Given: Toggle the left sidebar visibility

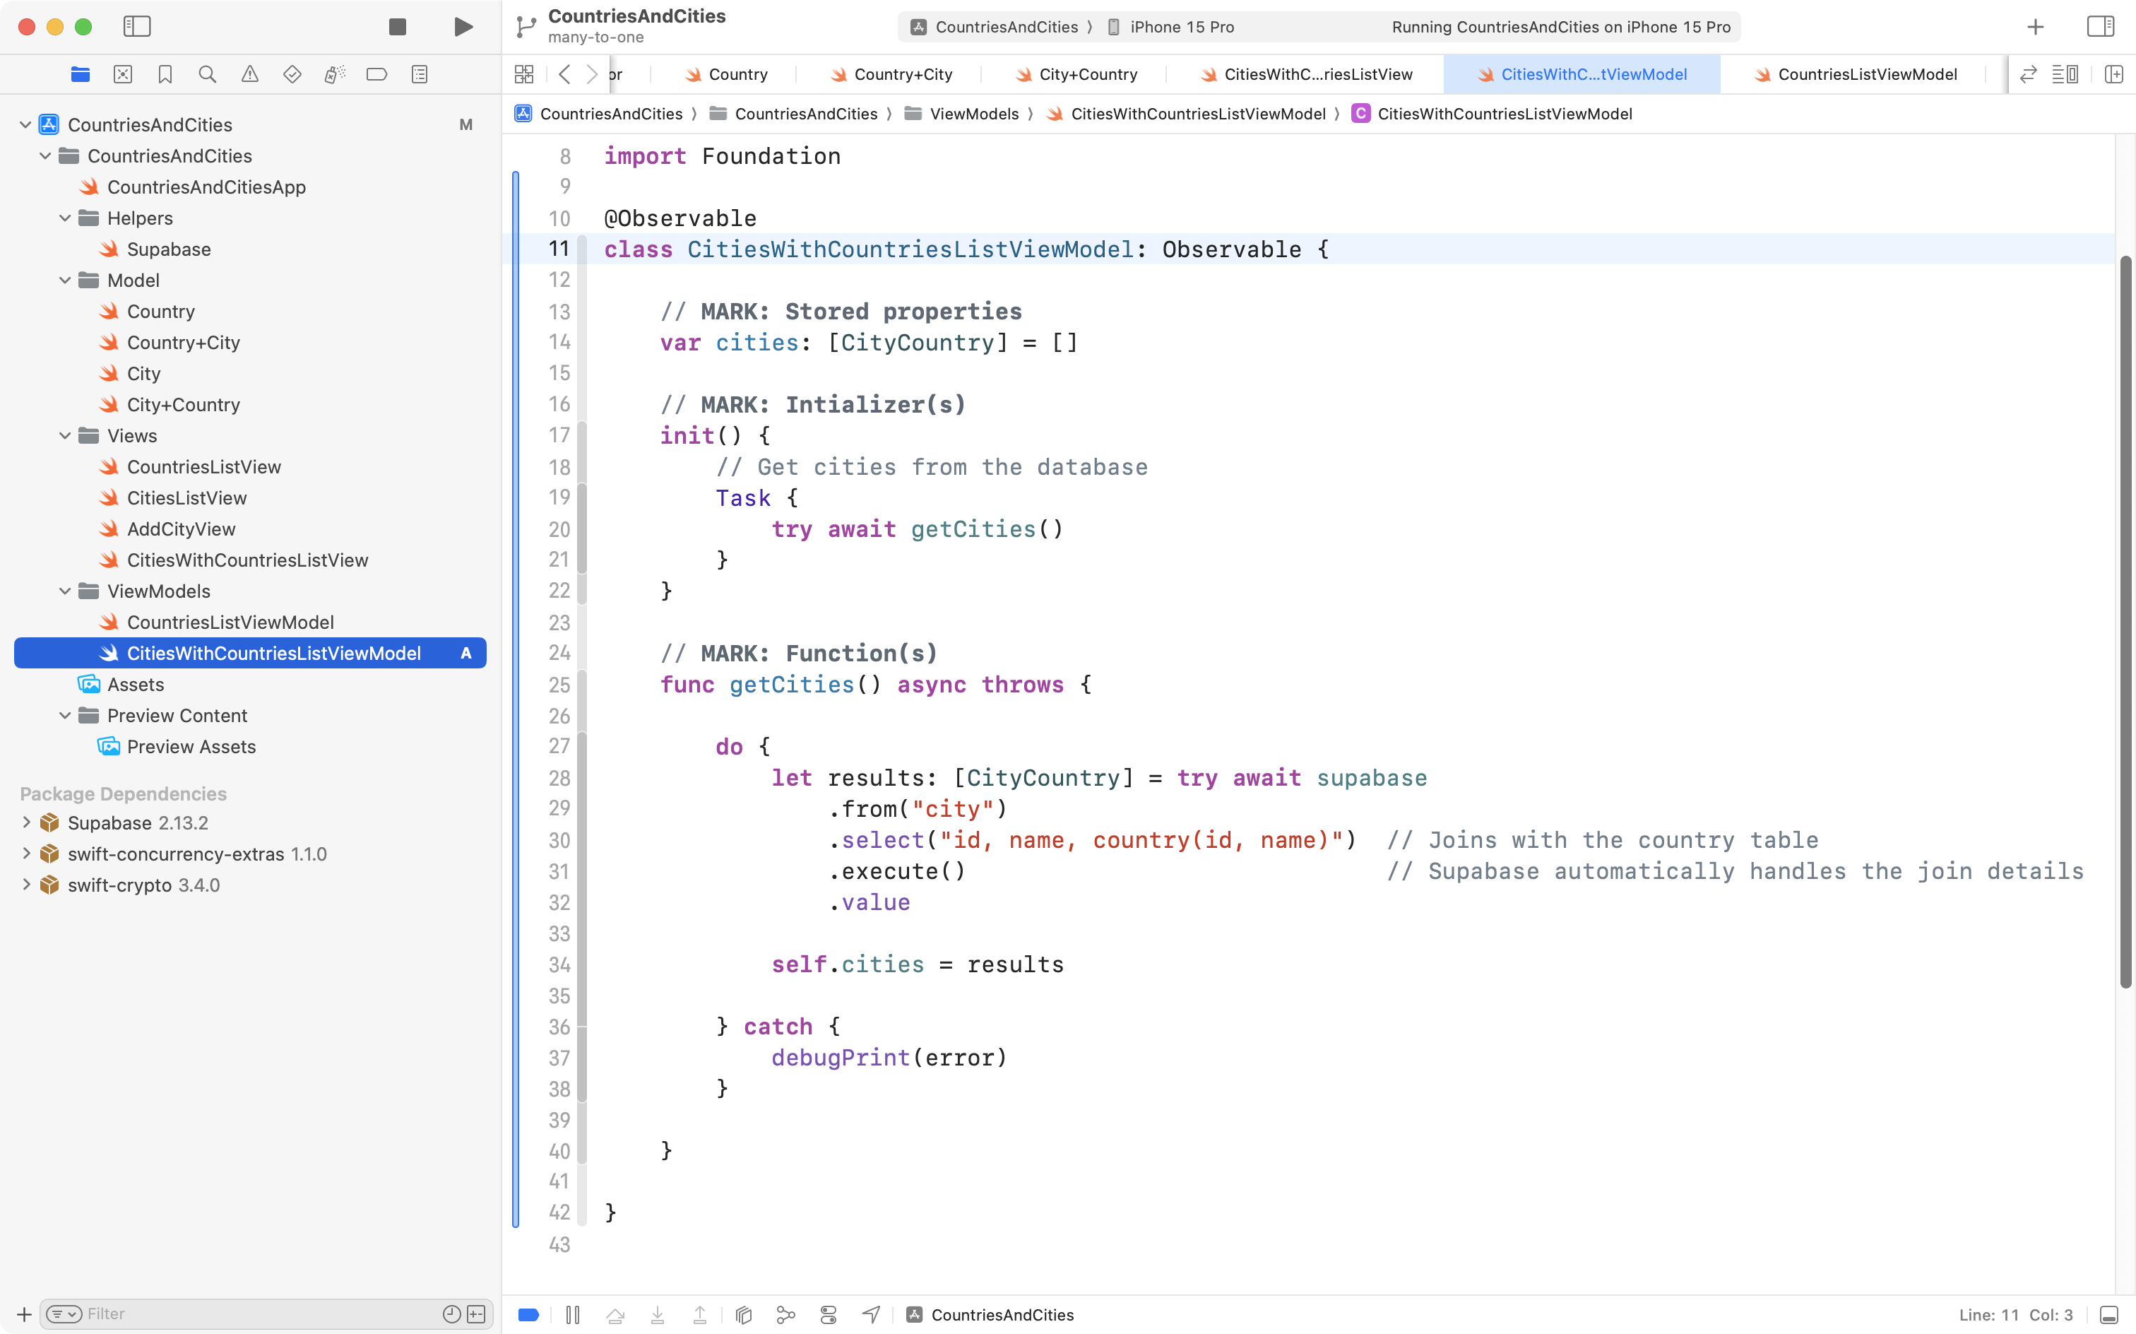Looking at the screenshot, I should pyautogui.click(x=138, y=26).
